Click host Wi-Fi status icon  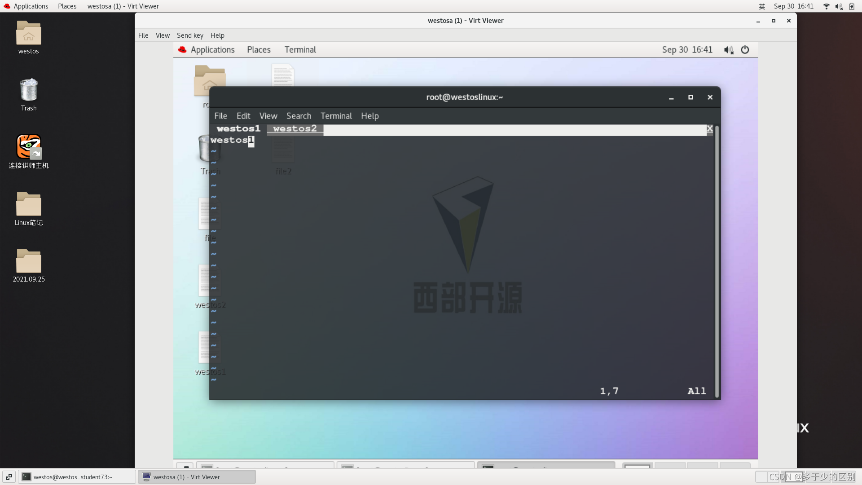826,6
